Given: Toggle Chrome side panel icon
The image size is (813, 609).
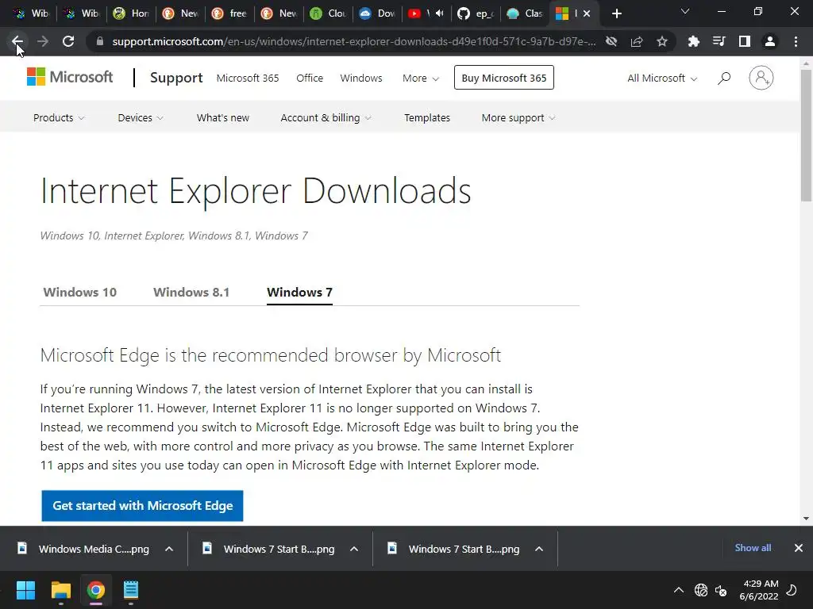Looking at the screenshot, I should click(x=745, y=41).
